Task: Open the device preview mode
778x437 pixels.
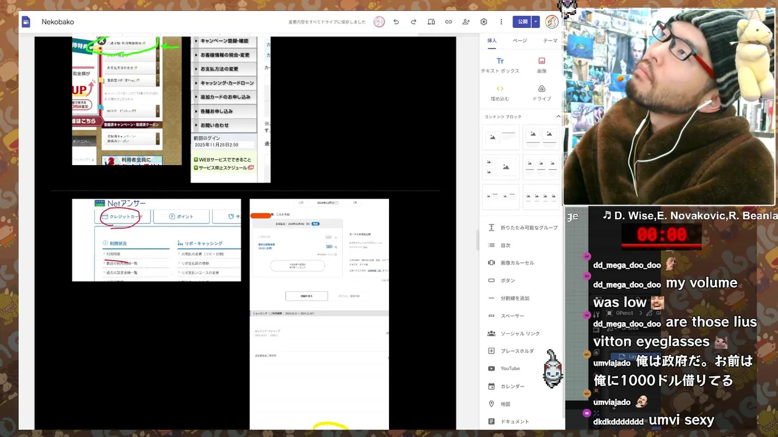Action: (431, 22)
